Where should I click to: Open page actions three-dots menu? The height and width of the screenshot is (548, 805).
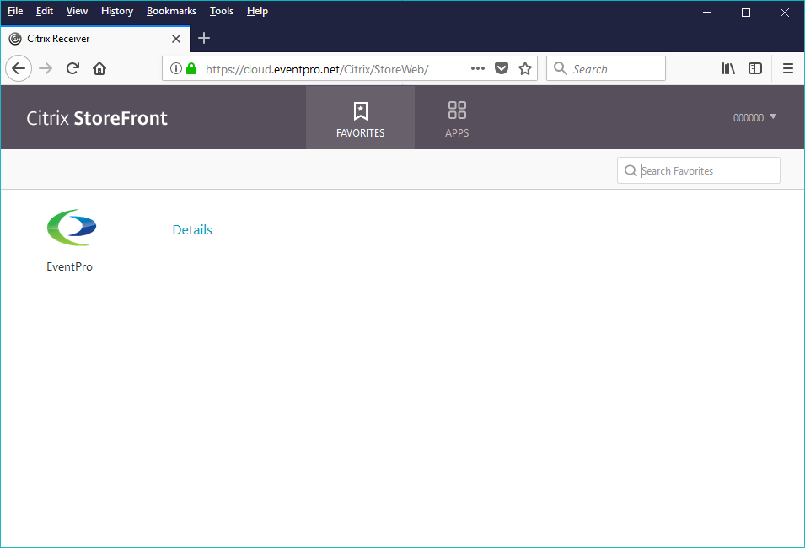click(x=478, y=68)
